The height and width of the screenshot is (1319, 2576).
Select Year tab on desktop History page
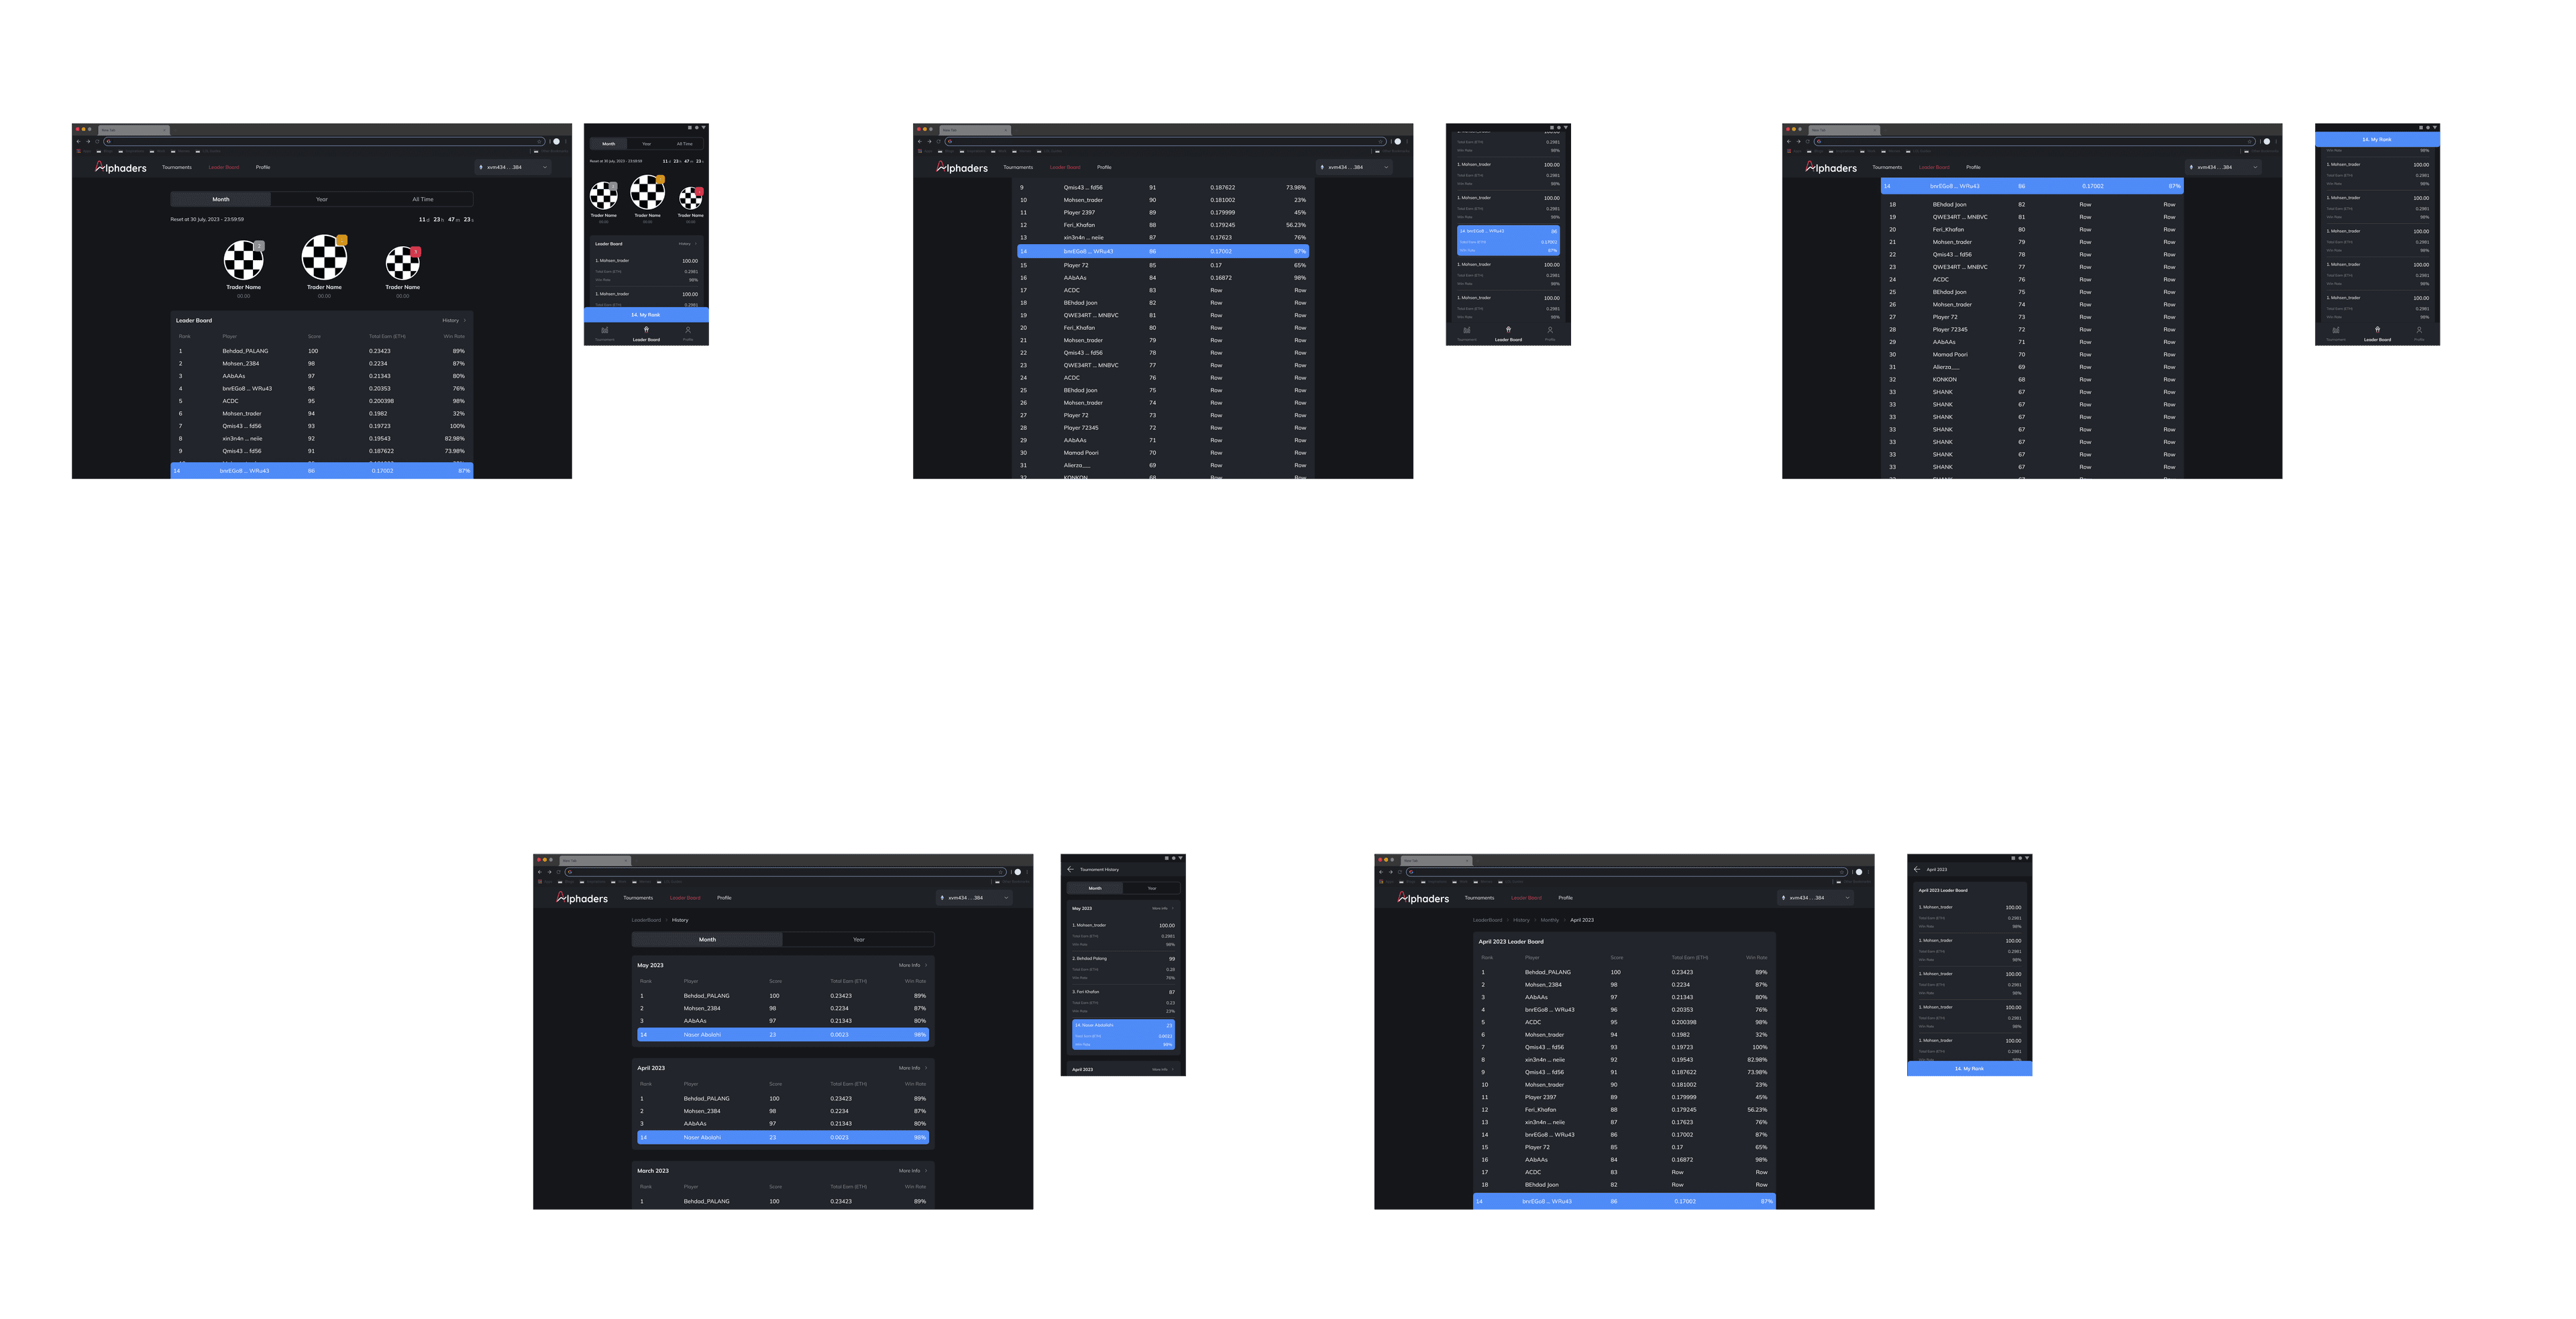click(858, 939)
